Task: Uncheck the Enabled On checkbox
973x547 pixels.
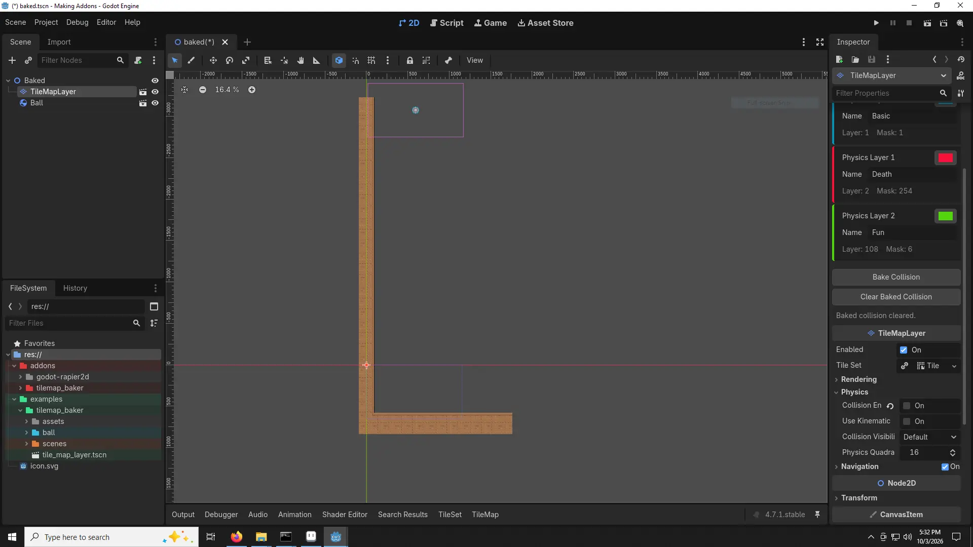Action: tap(904, 350)
